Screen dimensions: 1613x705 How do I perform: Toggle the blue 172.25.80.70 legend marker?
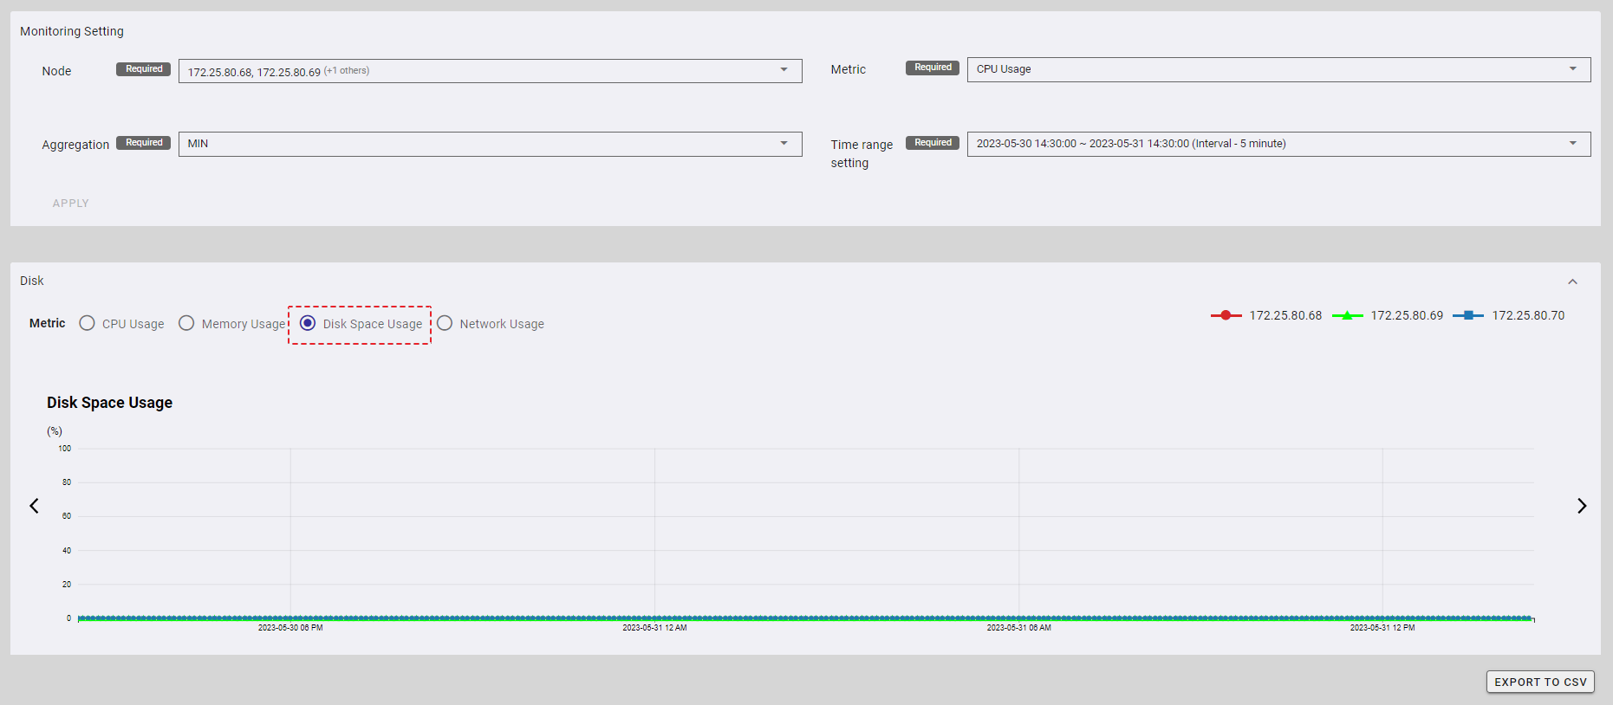1468,315
